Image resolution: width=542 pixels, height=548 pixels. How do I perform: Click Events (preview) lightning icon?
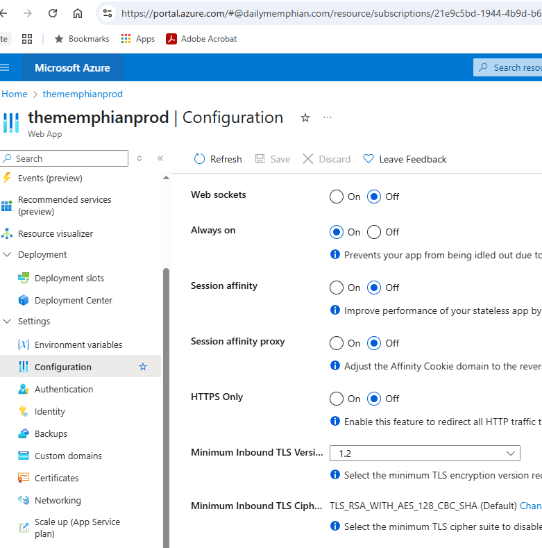(7, 178)
